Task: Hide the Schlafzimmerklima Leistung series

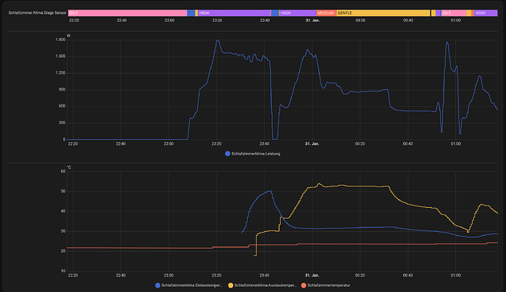Action: [256, 154]
